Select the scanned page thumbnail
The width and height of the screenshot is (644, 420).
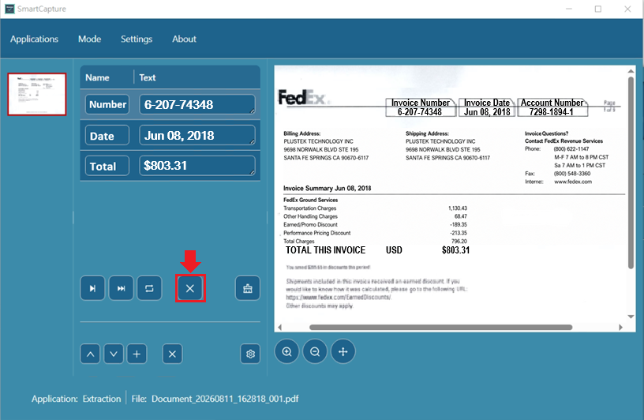(x=37, y=95)
